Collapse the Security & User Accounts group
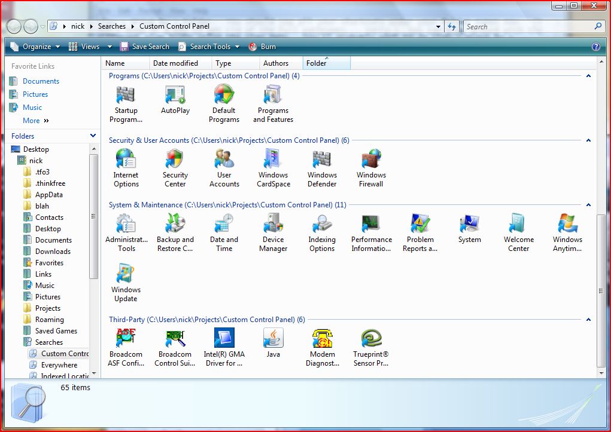Image resolution: width=611 pixels, height=432 pixels. click(588, 140)
